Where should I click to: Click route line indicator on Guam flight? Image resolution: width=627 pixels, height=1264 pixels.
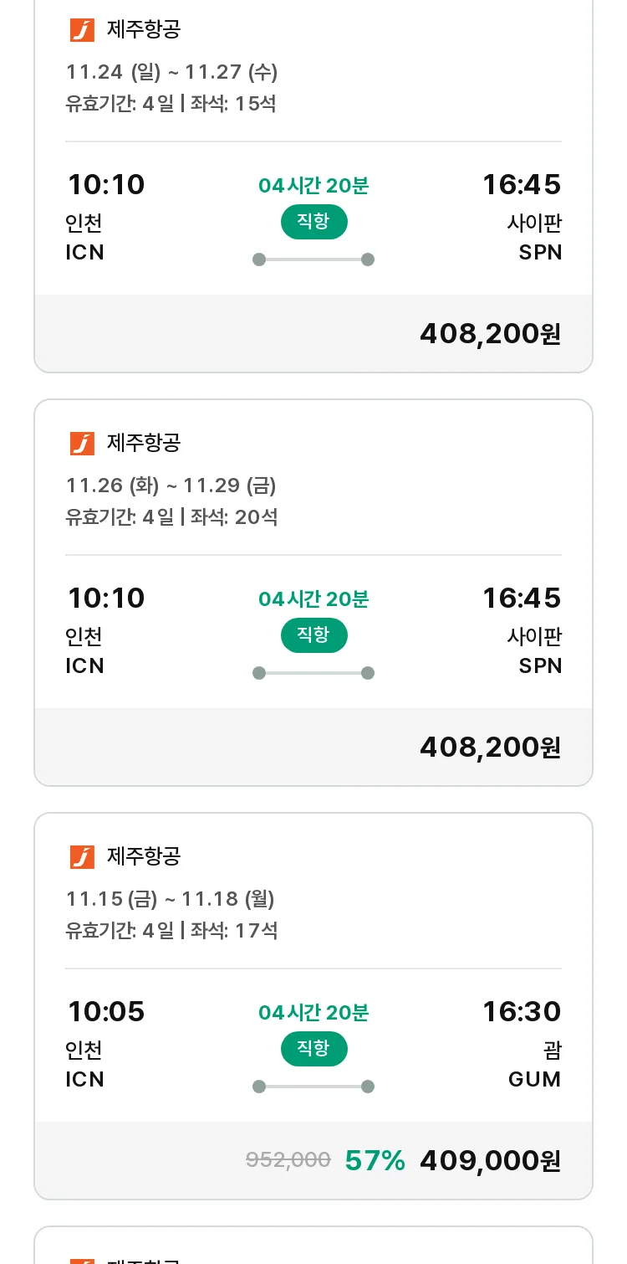click(x=313, y=1087)
